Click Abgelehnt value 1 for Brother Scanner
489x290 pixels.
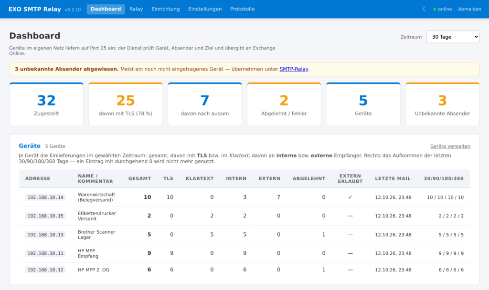(324, 235)
